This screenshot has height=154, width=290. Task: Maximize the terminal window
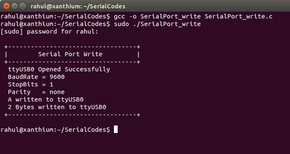(23, 6)
